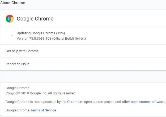The height and width of the screenshot is (117, 166).
Task: Click the Google Chrome title text
Action: (x=35, y=19)
